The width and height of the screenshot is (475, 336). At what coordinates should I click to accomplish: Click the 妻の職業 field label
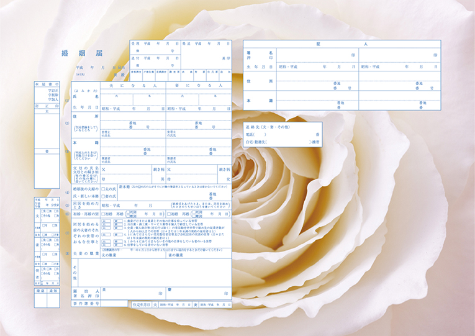coord(176,255)
